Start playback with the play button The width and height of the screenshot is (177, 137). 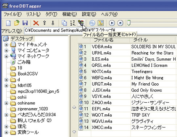point(112,23)
